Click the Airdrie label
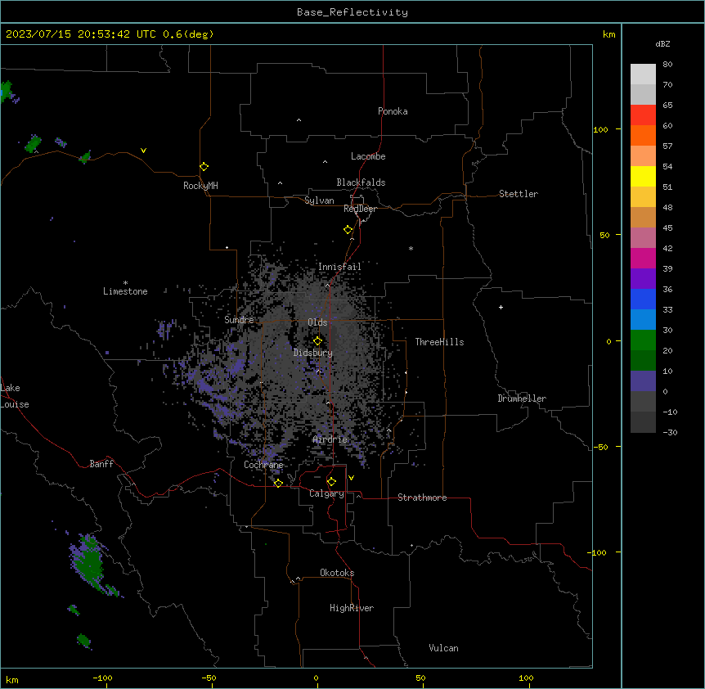705x689 pixels. pos(330,439)
